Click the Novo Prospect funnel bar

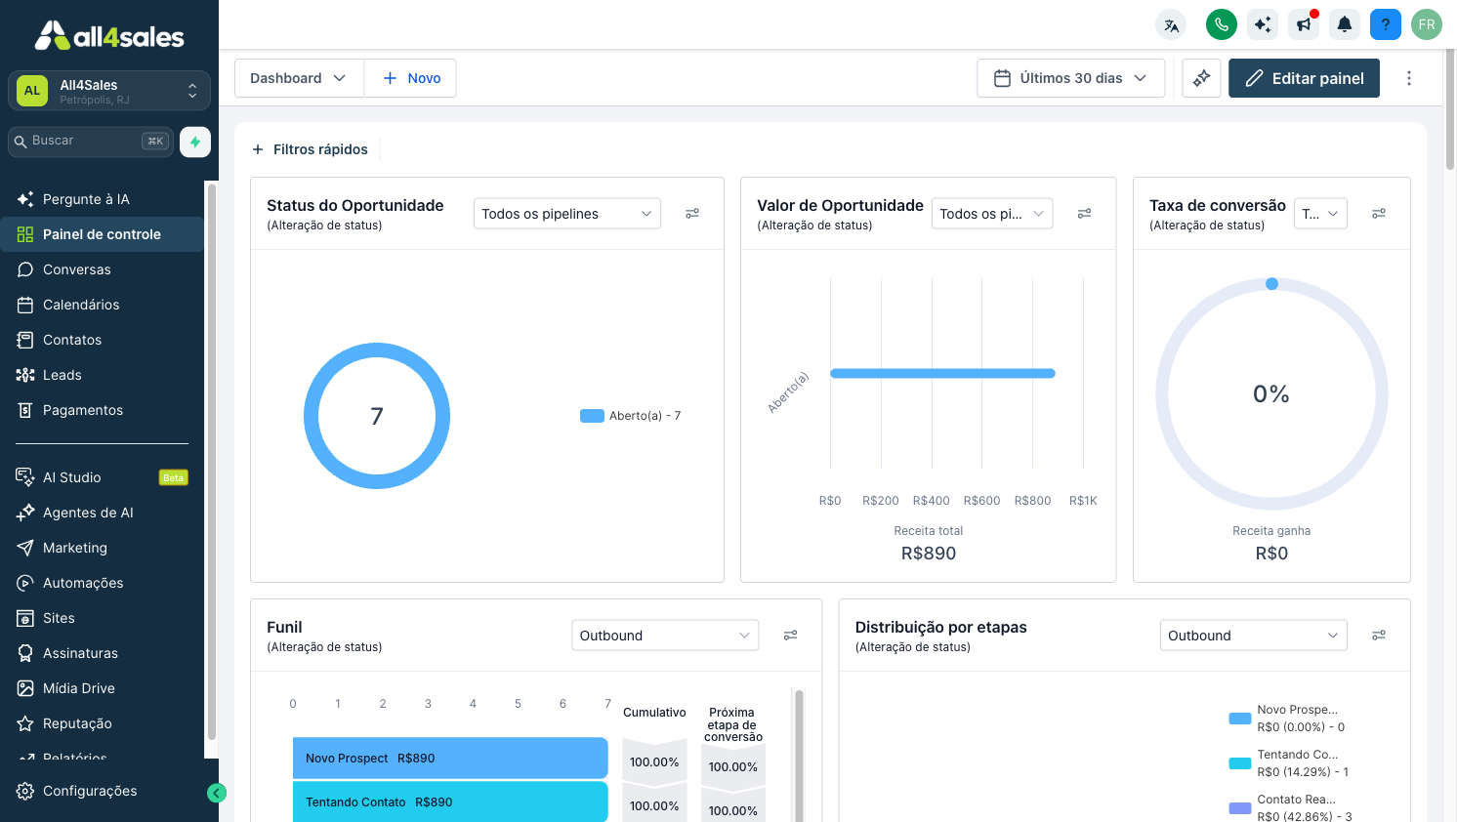click(450, 758)
